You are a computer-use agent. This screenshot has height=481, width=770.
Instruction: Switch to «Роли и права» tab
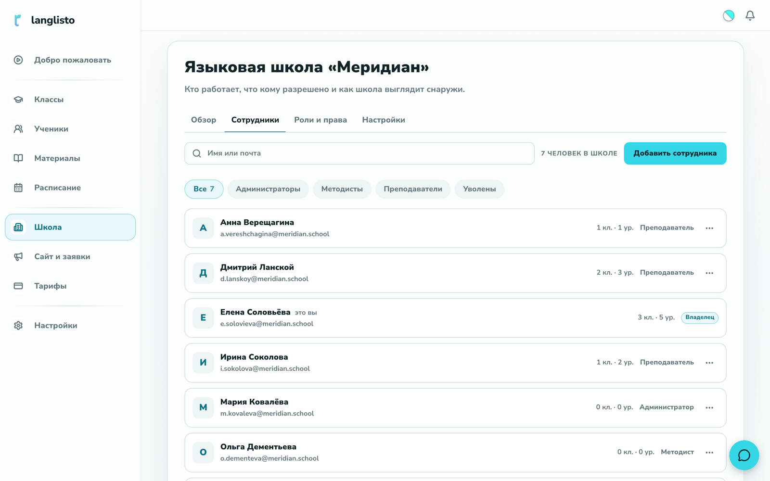[321, 120]
